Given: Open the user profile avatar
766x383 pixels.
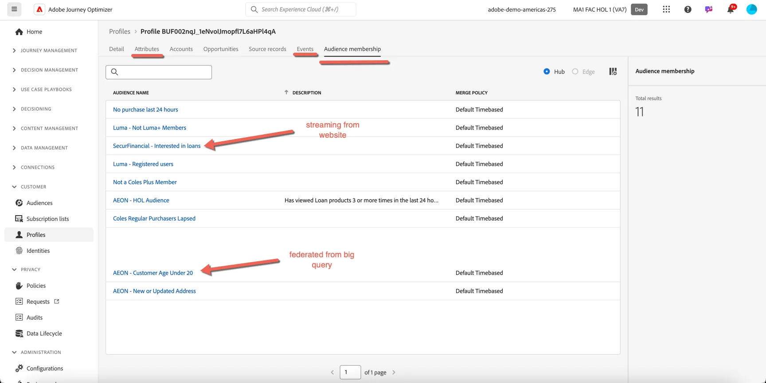Looking at the screenshot, I should coord(752,9).
